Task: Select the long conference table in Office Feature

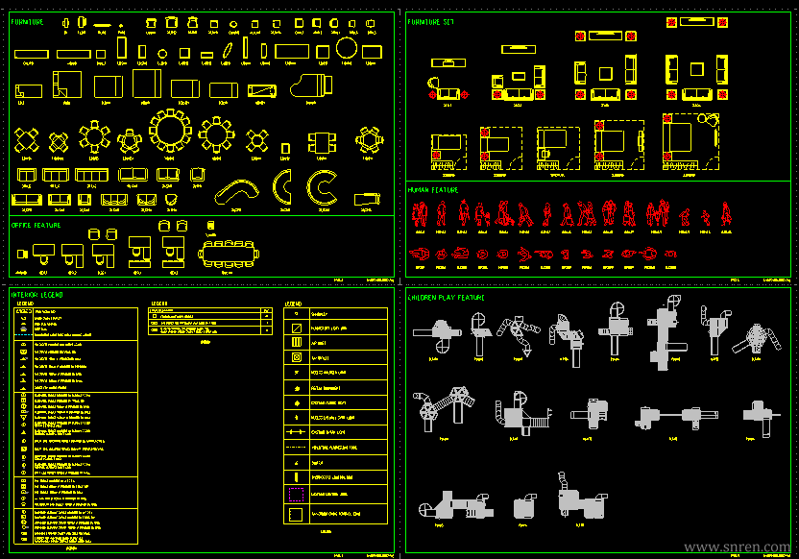Action: tap(229, 254)
